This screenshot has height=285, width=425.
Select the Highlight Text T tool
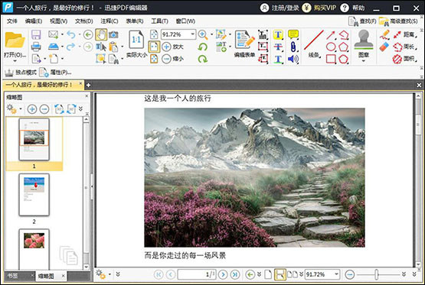278,34
